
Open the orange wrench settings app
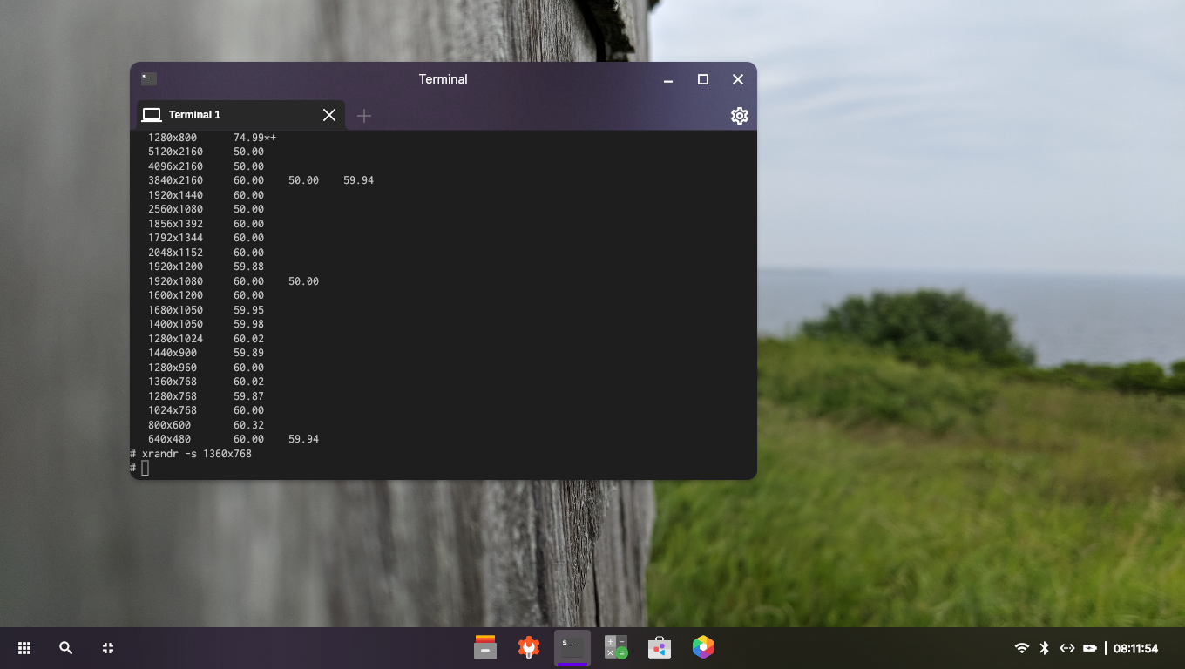click(x=528, y=648)
